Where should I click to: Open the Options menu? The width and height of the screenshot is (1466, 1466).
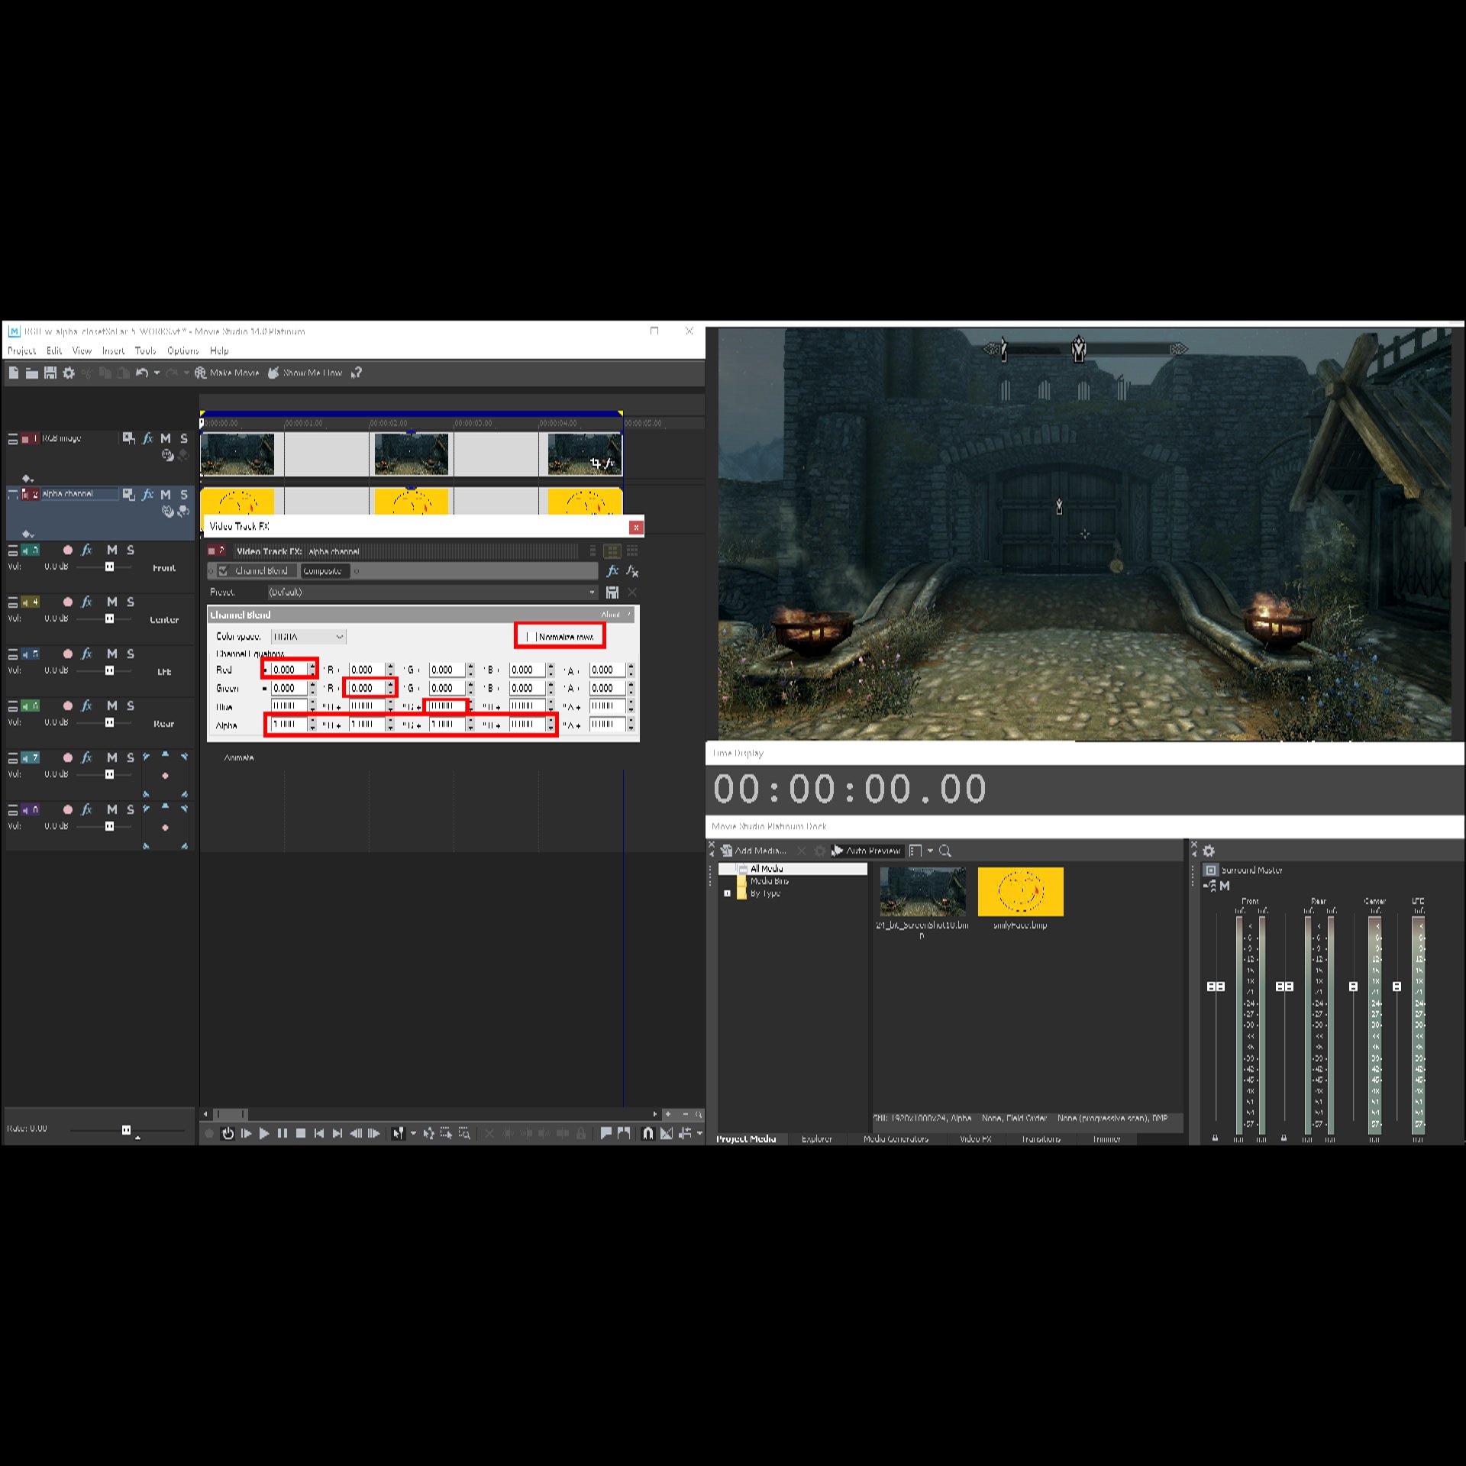pos(183,350)
